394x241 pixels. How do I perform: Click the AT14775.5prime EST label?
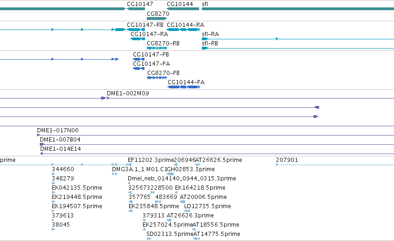pyautogui.click(x=217, y=234)
